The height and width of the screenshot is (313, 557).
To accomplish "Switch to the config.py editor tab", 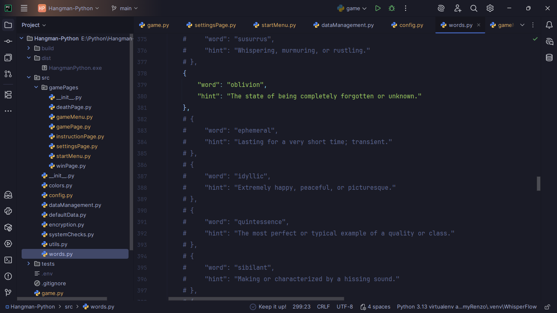I will click(407, 25).
